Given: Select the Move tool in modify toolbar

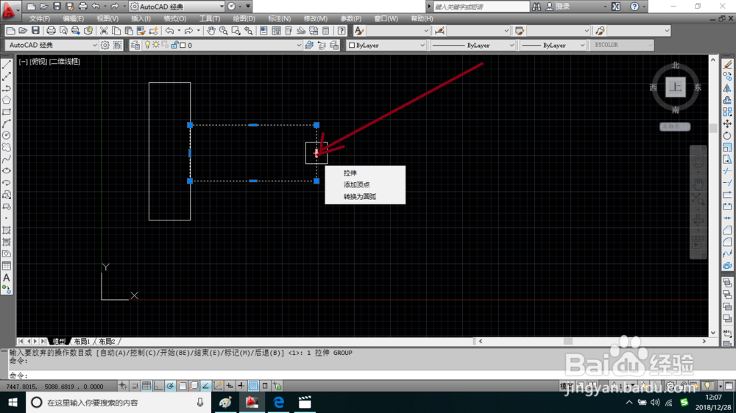Looking at the screenshot, I should 727,123.
